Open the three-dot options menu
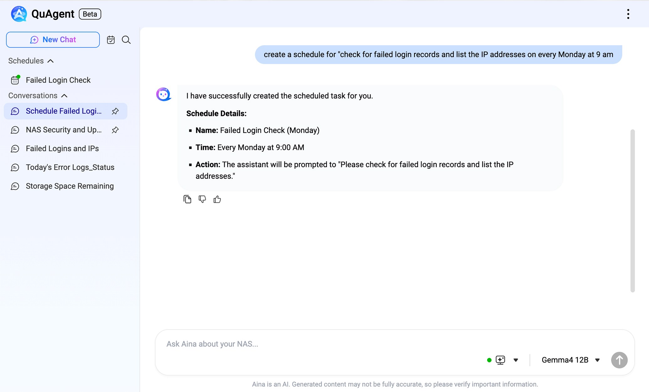This screenshot has width=649, height=392. pos(628,14)
